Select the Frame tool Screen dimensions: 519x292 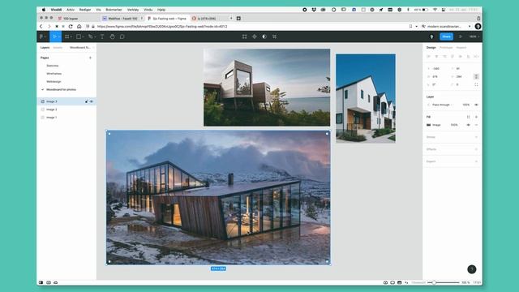pos(67,36)
